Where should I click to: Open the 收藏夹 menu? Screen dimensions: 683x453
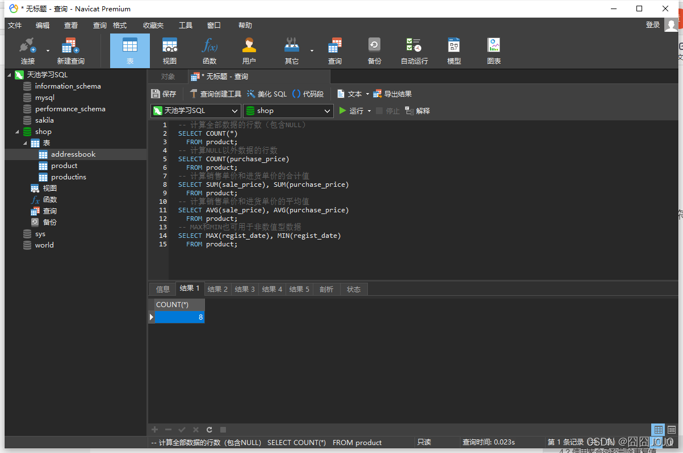tap(153, 26)
